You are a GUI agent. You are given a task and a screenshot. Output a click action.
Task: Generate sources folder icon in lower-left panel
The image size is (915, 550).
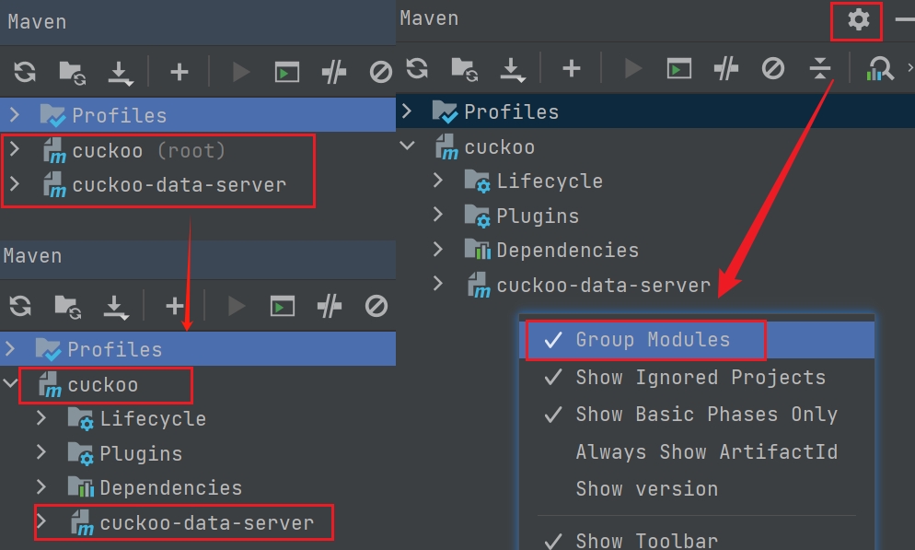click(68, 307)
